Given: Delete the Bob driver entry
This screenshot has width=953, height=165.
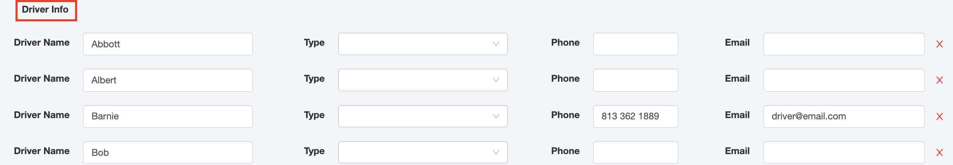Looking at the screenshot, I should [940, 152].
